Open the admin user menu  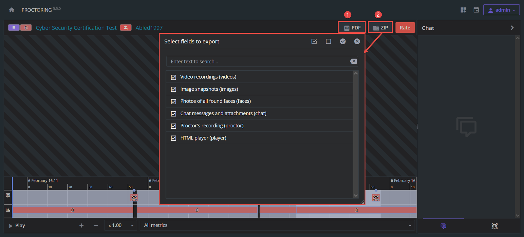click(501, 10)
